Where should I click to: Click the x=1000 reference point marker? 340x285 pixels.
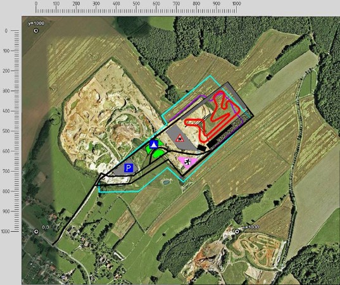click(x=237, y=231)
